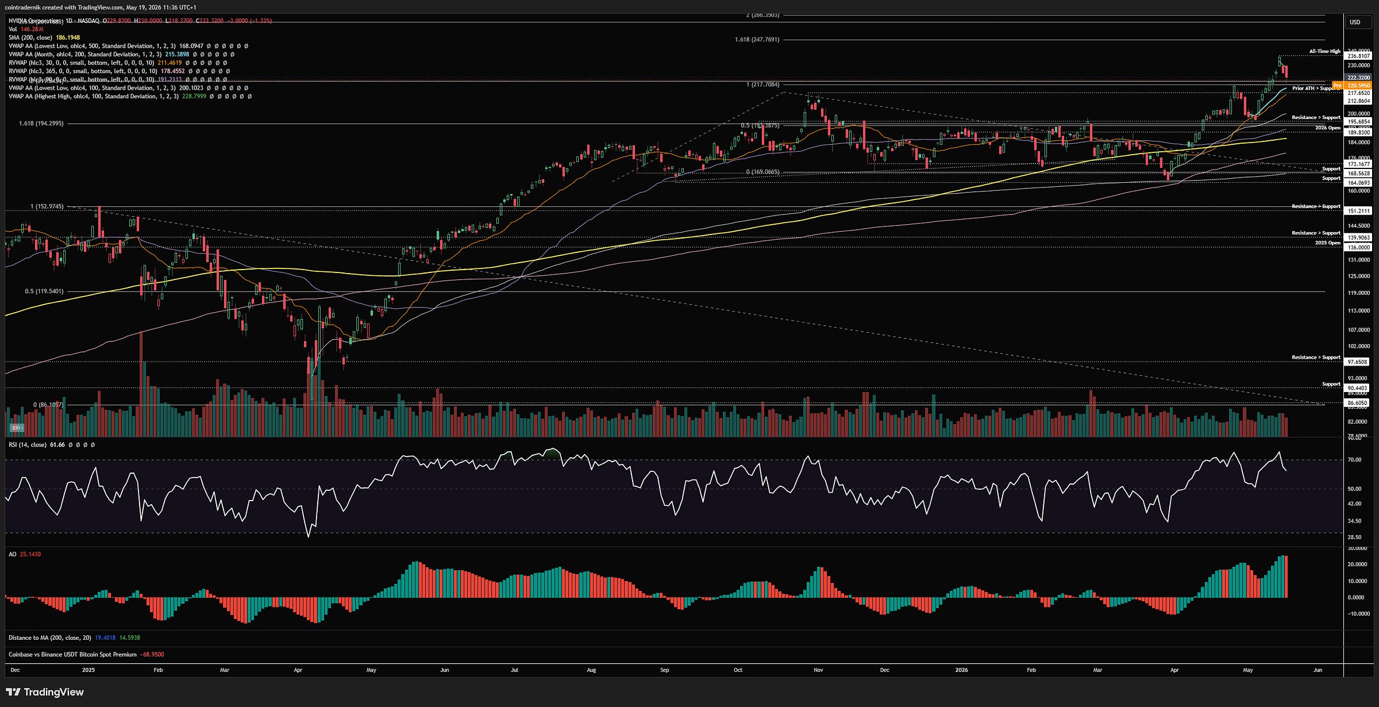Screen dimensions: 1379x707
Task: Click VWAP AA Lowest Low 500 legend row
Action: click(128, 46)
